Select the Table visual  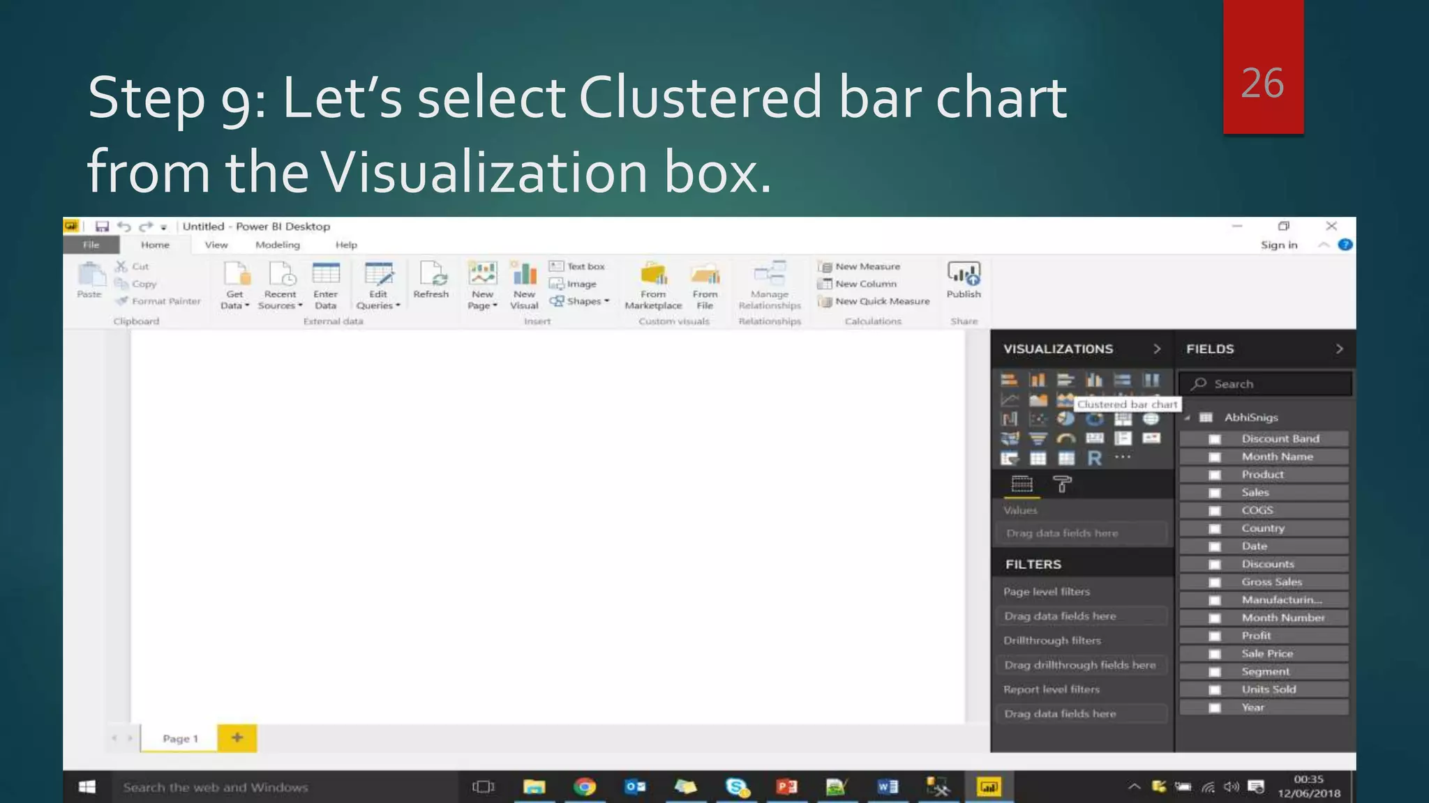click(1038, 458)
